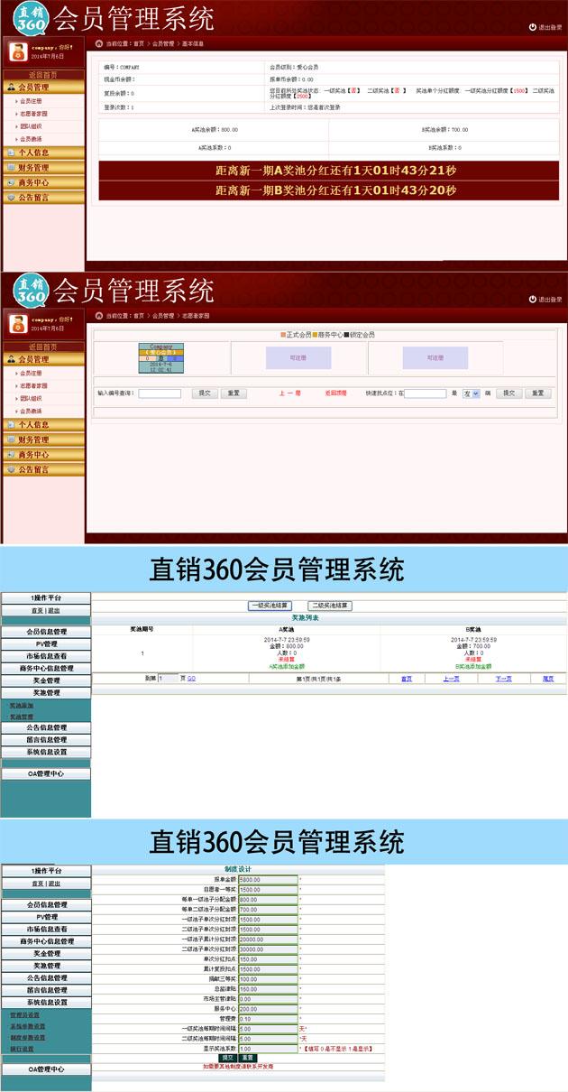Click the user avatar icon on 志愿者家园 page
Image resolution: width=568 pixels, height=1092 pixels.
point(17,324)
